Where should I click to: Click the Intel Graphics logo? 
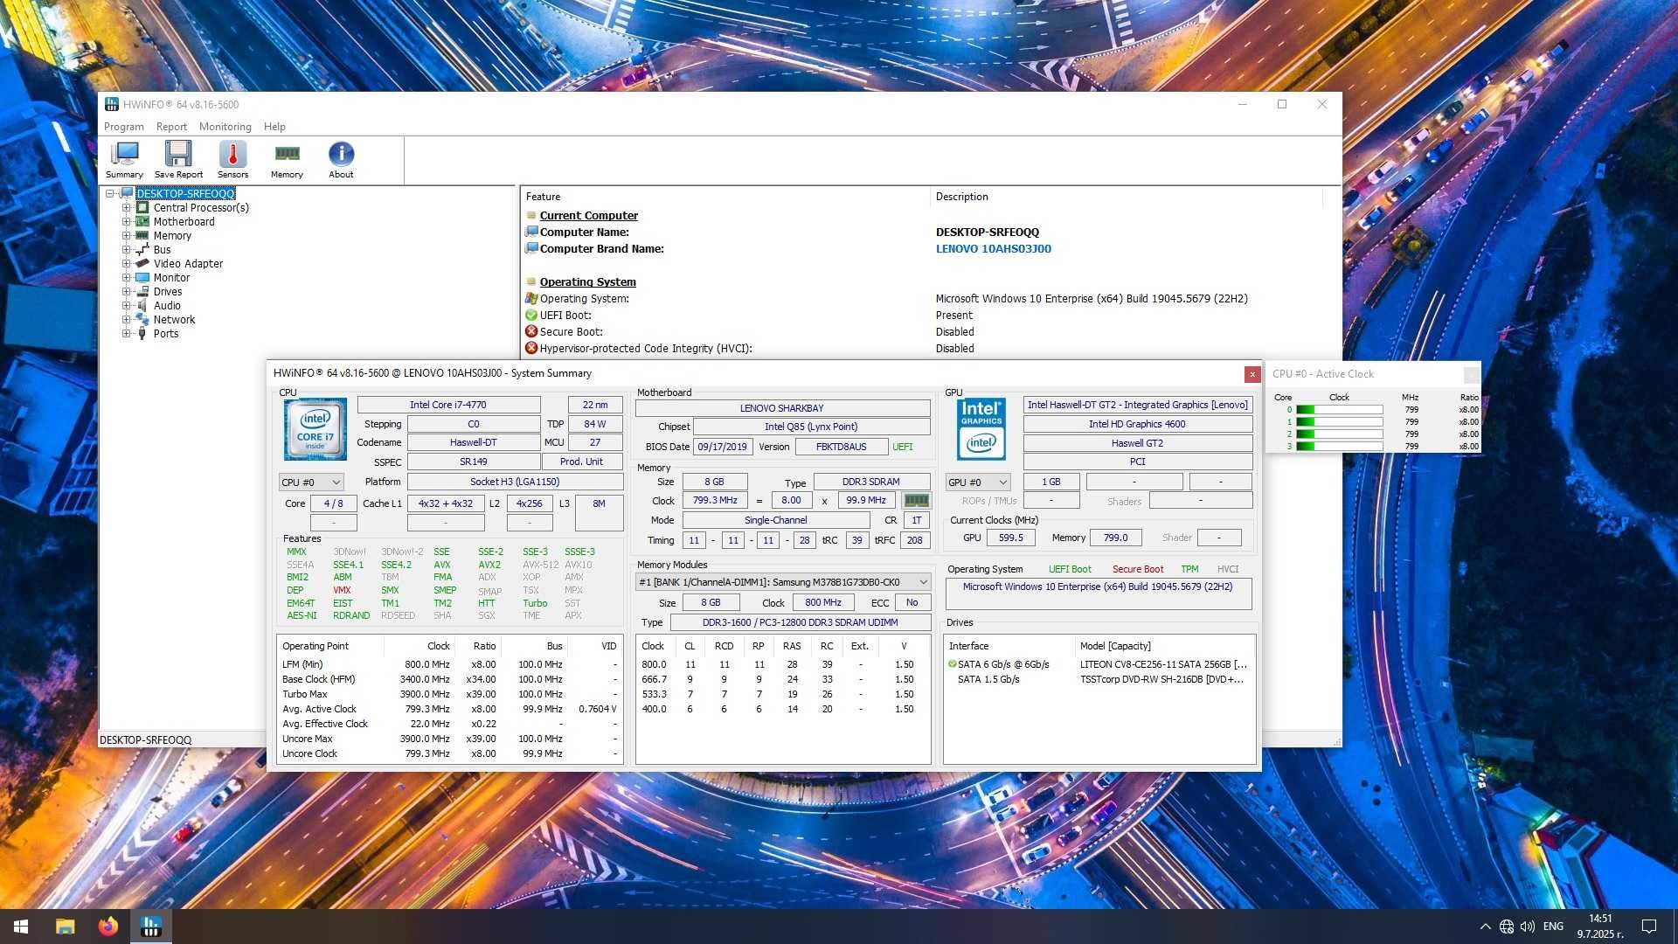pyautogui.click(x=981, y=429)
